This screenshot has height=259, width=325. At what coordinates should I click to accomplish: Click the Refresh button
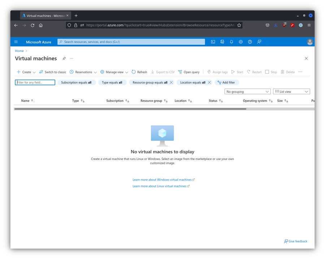pos(139,72)
